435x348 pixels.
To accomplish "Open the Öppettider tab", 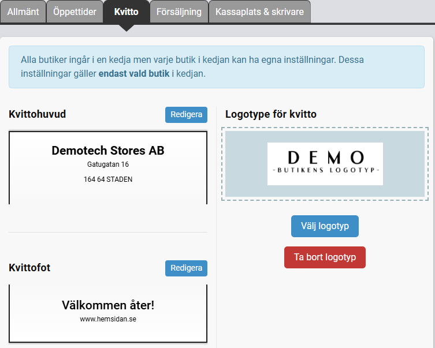I will pos(75,12).
